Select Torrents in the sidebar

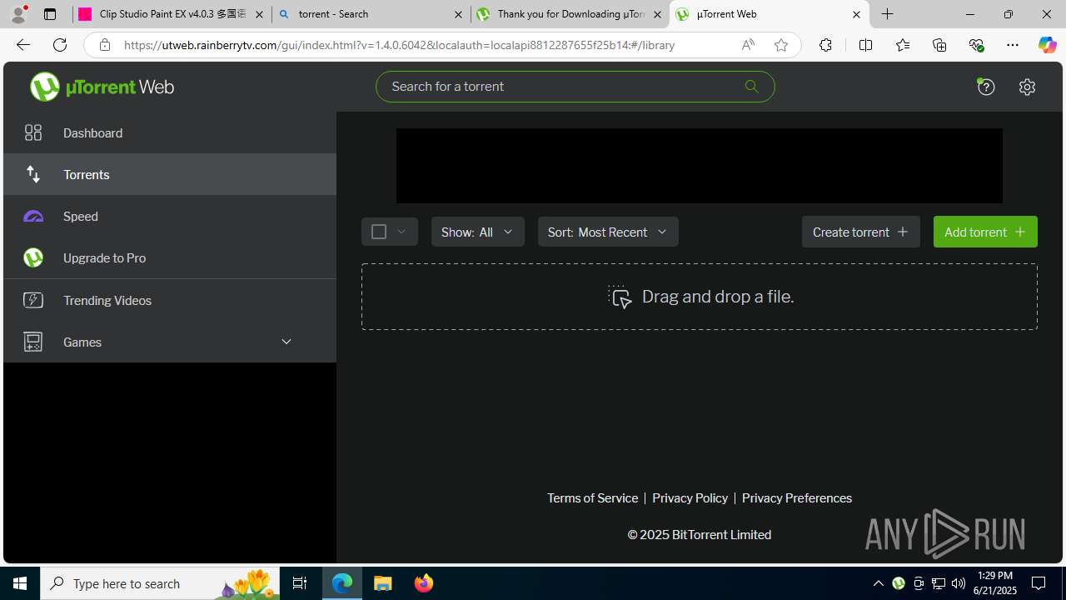click(x=170, y=174)
